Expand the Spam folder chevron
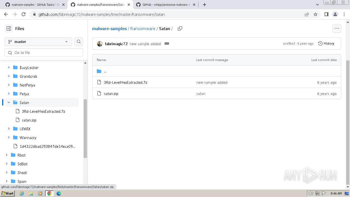The height and width of the screenshot is (197, 350). tap(7, 181)
